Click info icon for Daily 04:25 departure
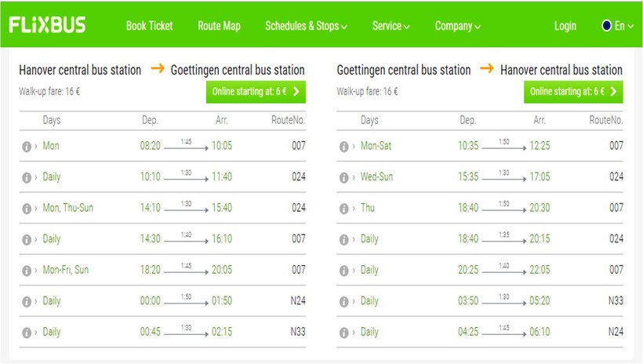Image resolution: width=643 pixels, height=364 pixels. (344, 333)
